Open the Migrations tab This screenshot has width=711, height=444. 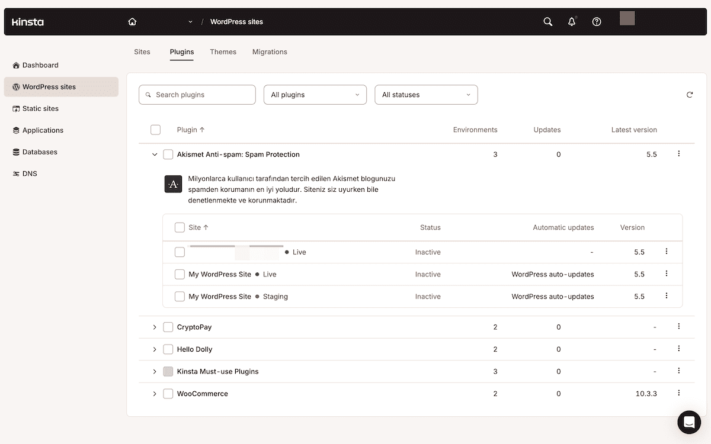[270, 52]
